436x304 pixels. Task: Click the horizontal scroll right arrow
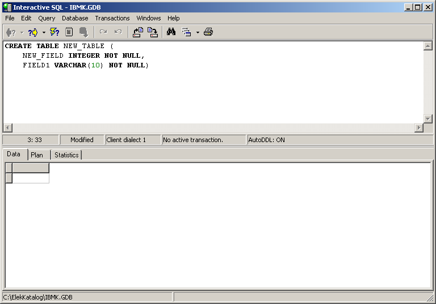coord(419,128)
